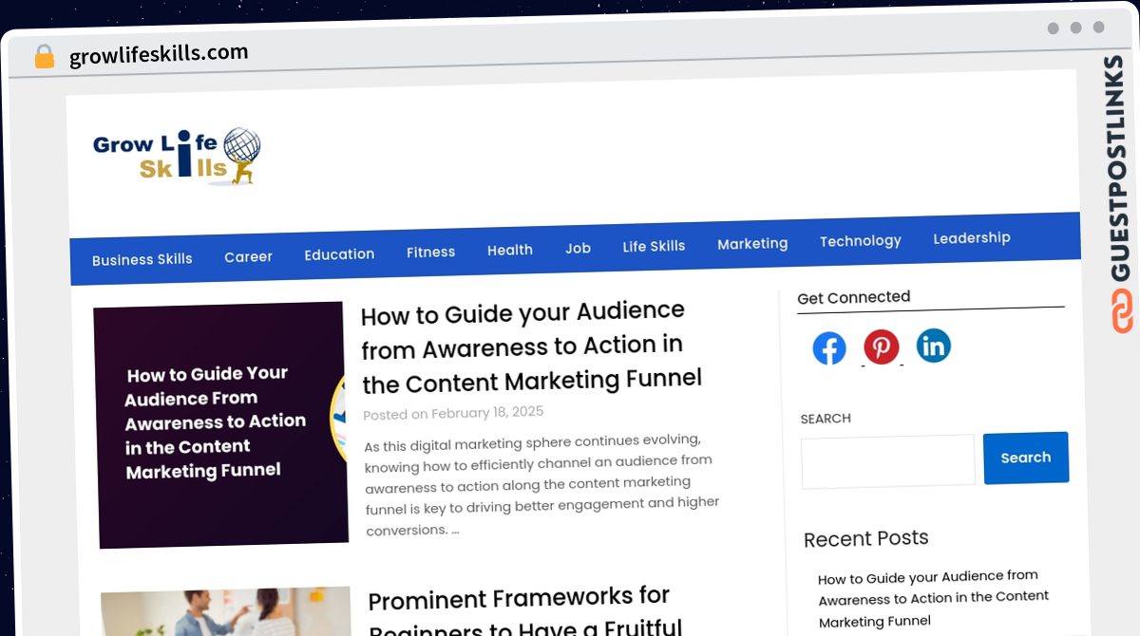
Task: Open the Fitness category
Action: point(430,252)
